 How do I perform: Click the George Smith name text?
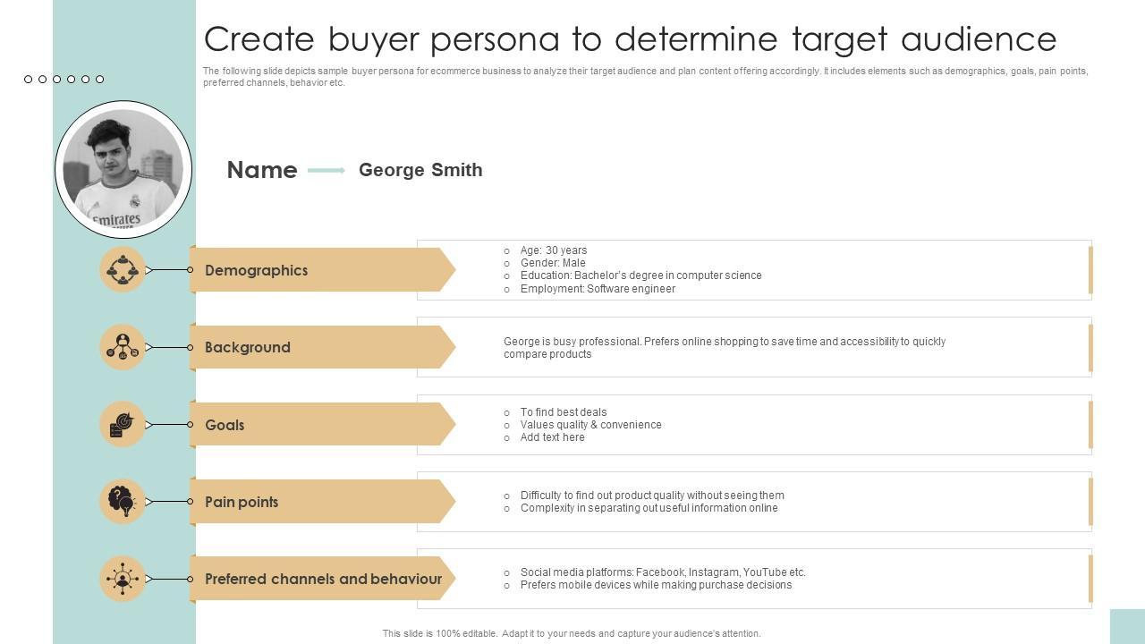[420, 170]
